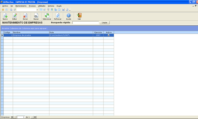This screenshot has width=198, height=119.
Task: Minimize the inner Empresas child window
Action: [x=193, y=6]
